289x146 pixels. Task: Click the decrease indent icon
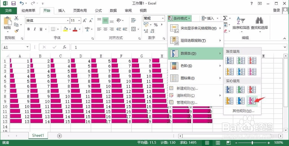tap(119, 29)
